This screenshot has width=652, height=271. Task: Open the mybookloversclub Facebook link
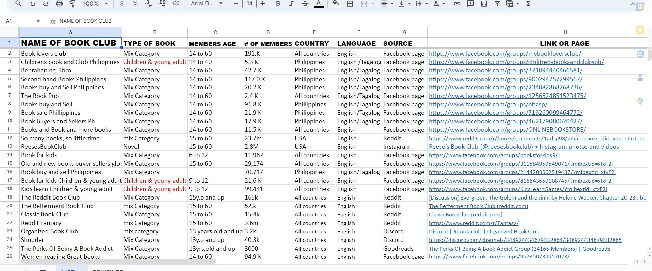click(x=505, y=54)
